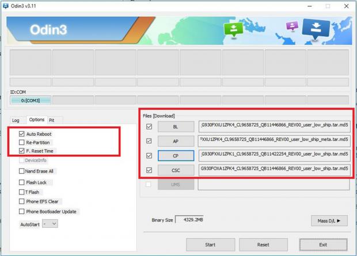Uncheck the checkbox beside BL file

pos(150,127)
